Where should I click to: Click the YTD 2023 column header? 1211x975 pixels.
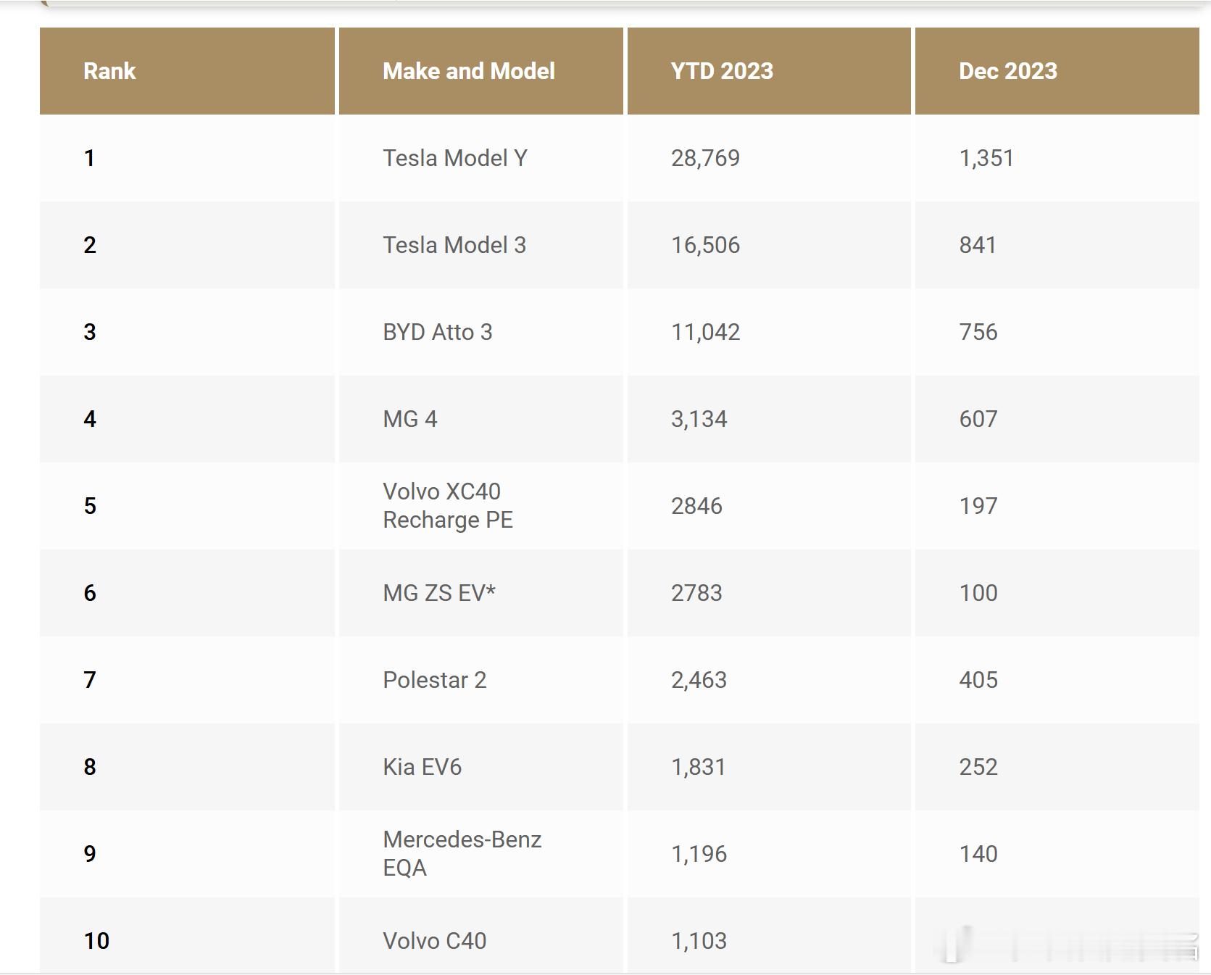(769, 71)
